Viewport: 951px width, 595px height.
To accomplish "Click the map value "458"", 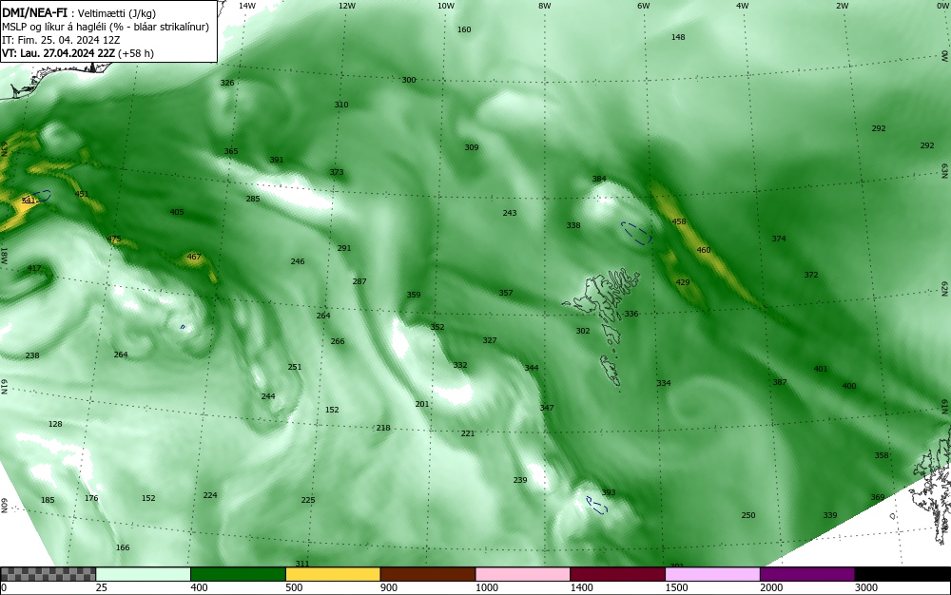I will pyautogui.click(x=679, y=221).
